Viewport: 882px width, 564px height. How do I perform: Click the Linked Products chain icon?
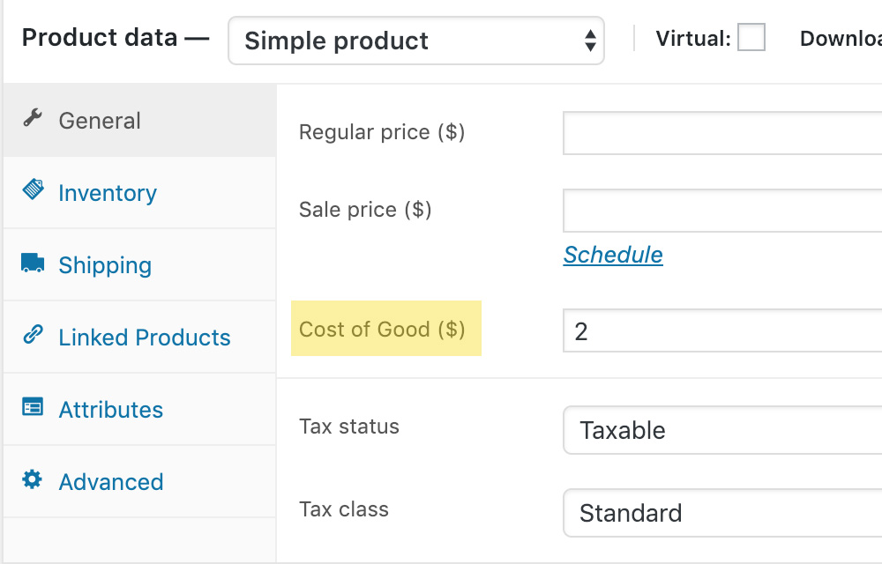pos(33,336)
